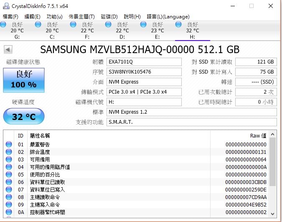
Task: Click raw value 000000007CD9AA
Action: 246,197
